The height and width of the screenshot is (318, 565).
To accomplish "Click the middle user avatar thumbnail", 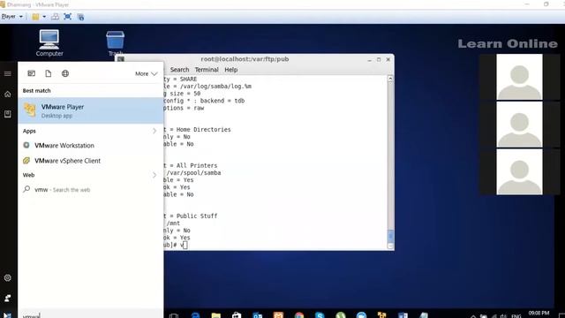I will pos(519,125).
